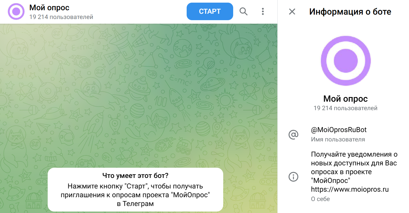Click the @ username icon
Viewport: 409px width, 213px height.
(x=293, y=134)
